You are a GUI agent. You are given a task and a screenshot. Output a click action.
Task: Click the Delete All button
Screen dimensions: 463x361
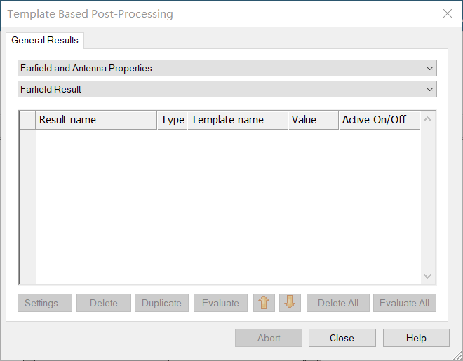[x=338, y=303]
